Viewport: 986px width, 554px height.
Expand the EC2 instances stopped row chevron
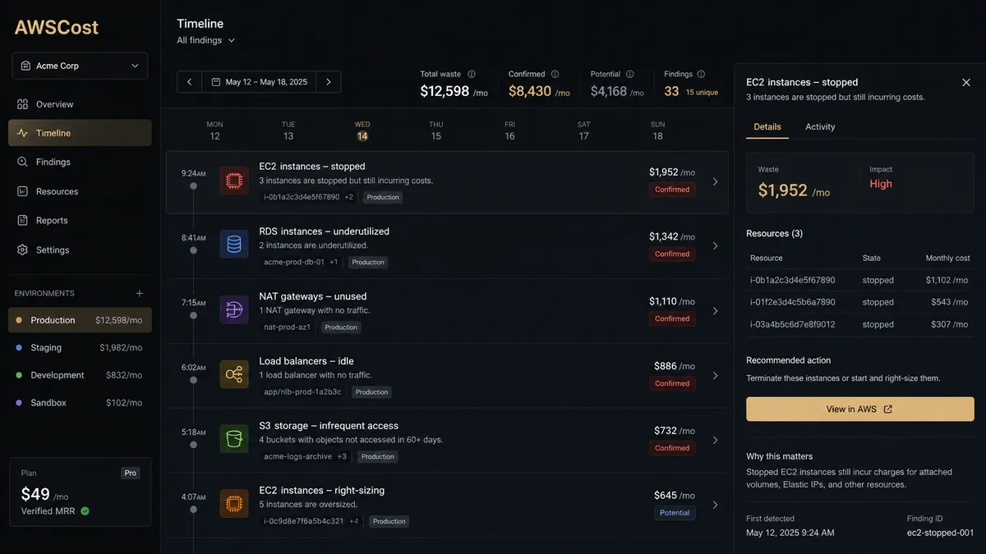point(715,181)
